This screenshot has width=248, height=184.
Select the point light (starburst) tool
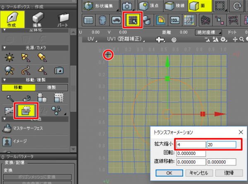tap(9, 57)
